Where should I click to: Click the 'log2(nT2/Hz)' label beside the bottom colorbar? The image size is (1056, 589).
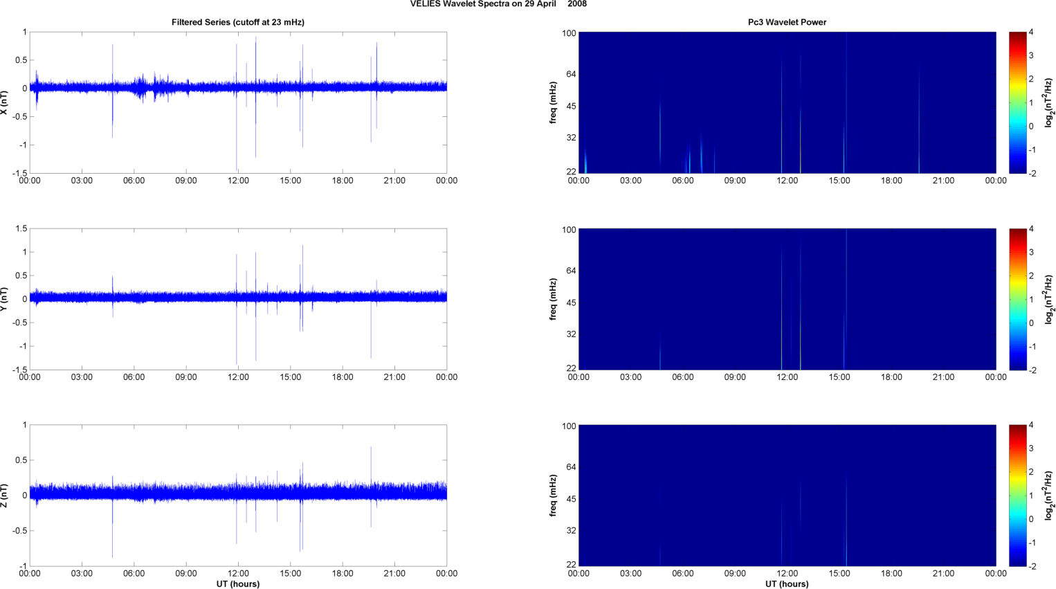click(x=1048, y=496)
